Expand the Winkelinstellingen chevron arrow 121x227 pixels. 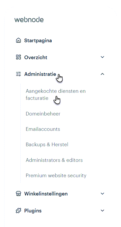pos(102,194)
